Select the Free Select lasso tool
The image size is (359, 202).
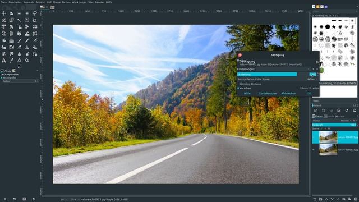[x=35, y=13]
